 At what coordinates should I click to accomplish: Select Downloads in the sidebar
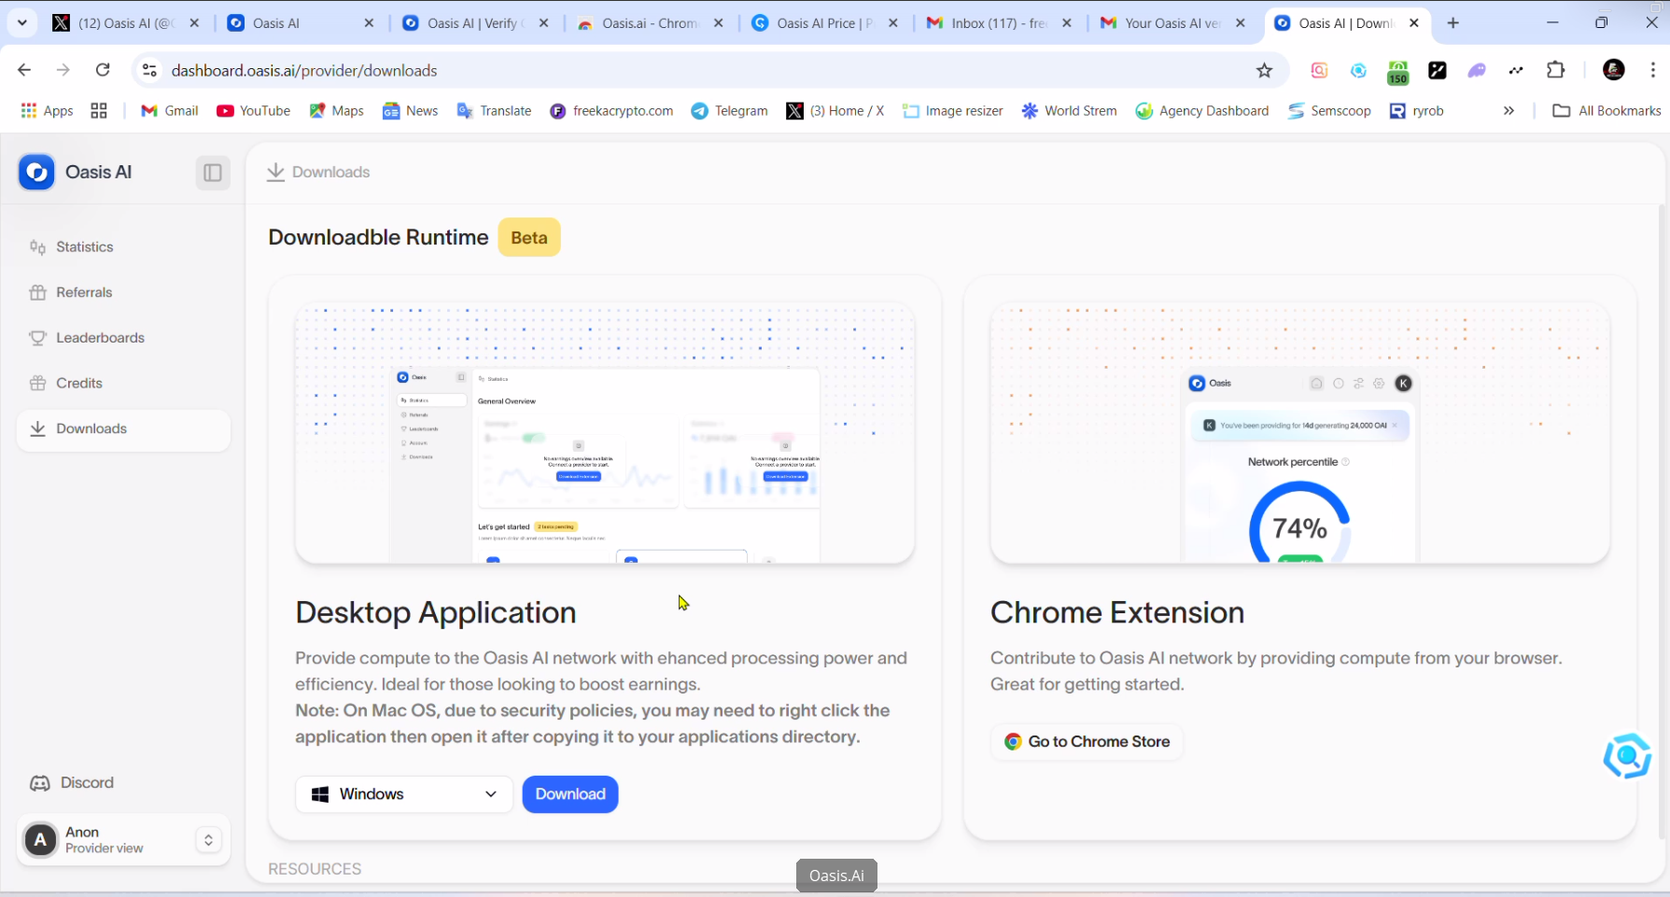(123, 429)
